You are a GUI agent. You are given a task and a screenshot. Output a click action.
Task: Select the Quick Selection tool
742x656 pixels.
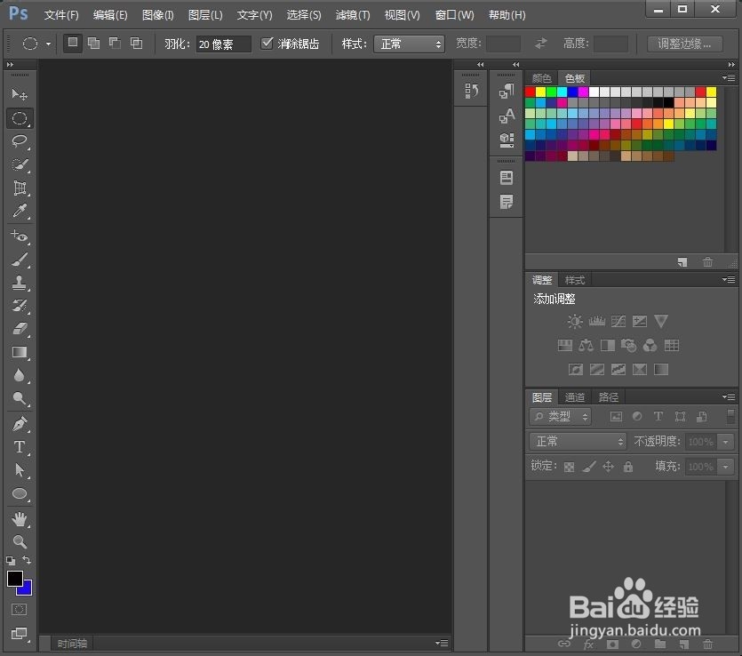pos(20,164)
